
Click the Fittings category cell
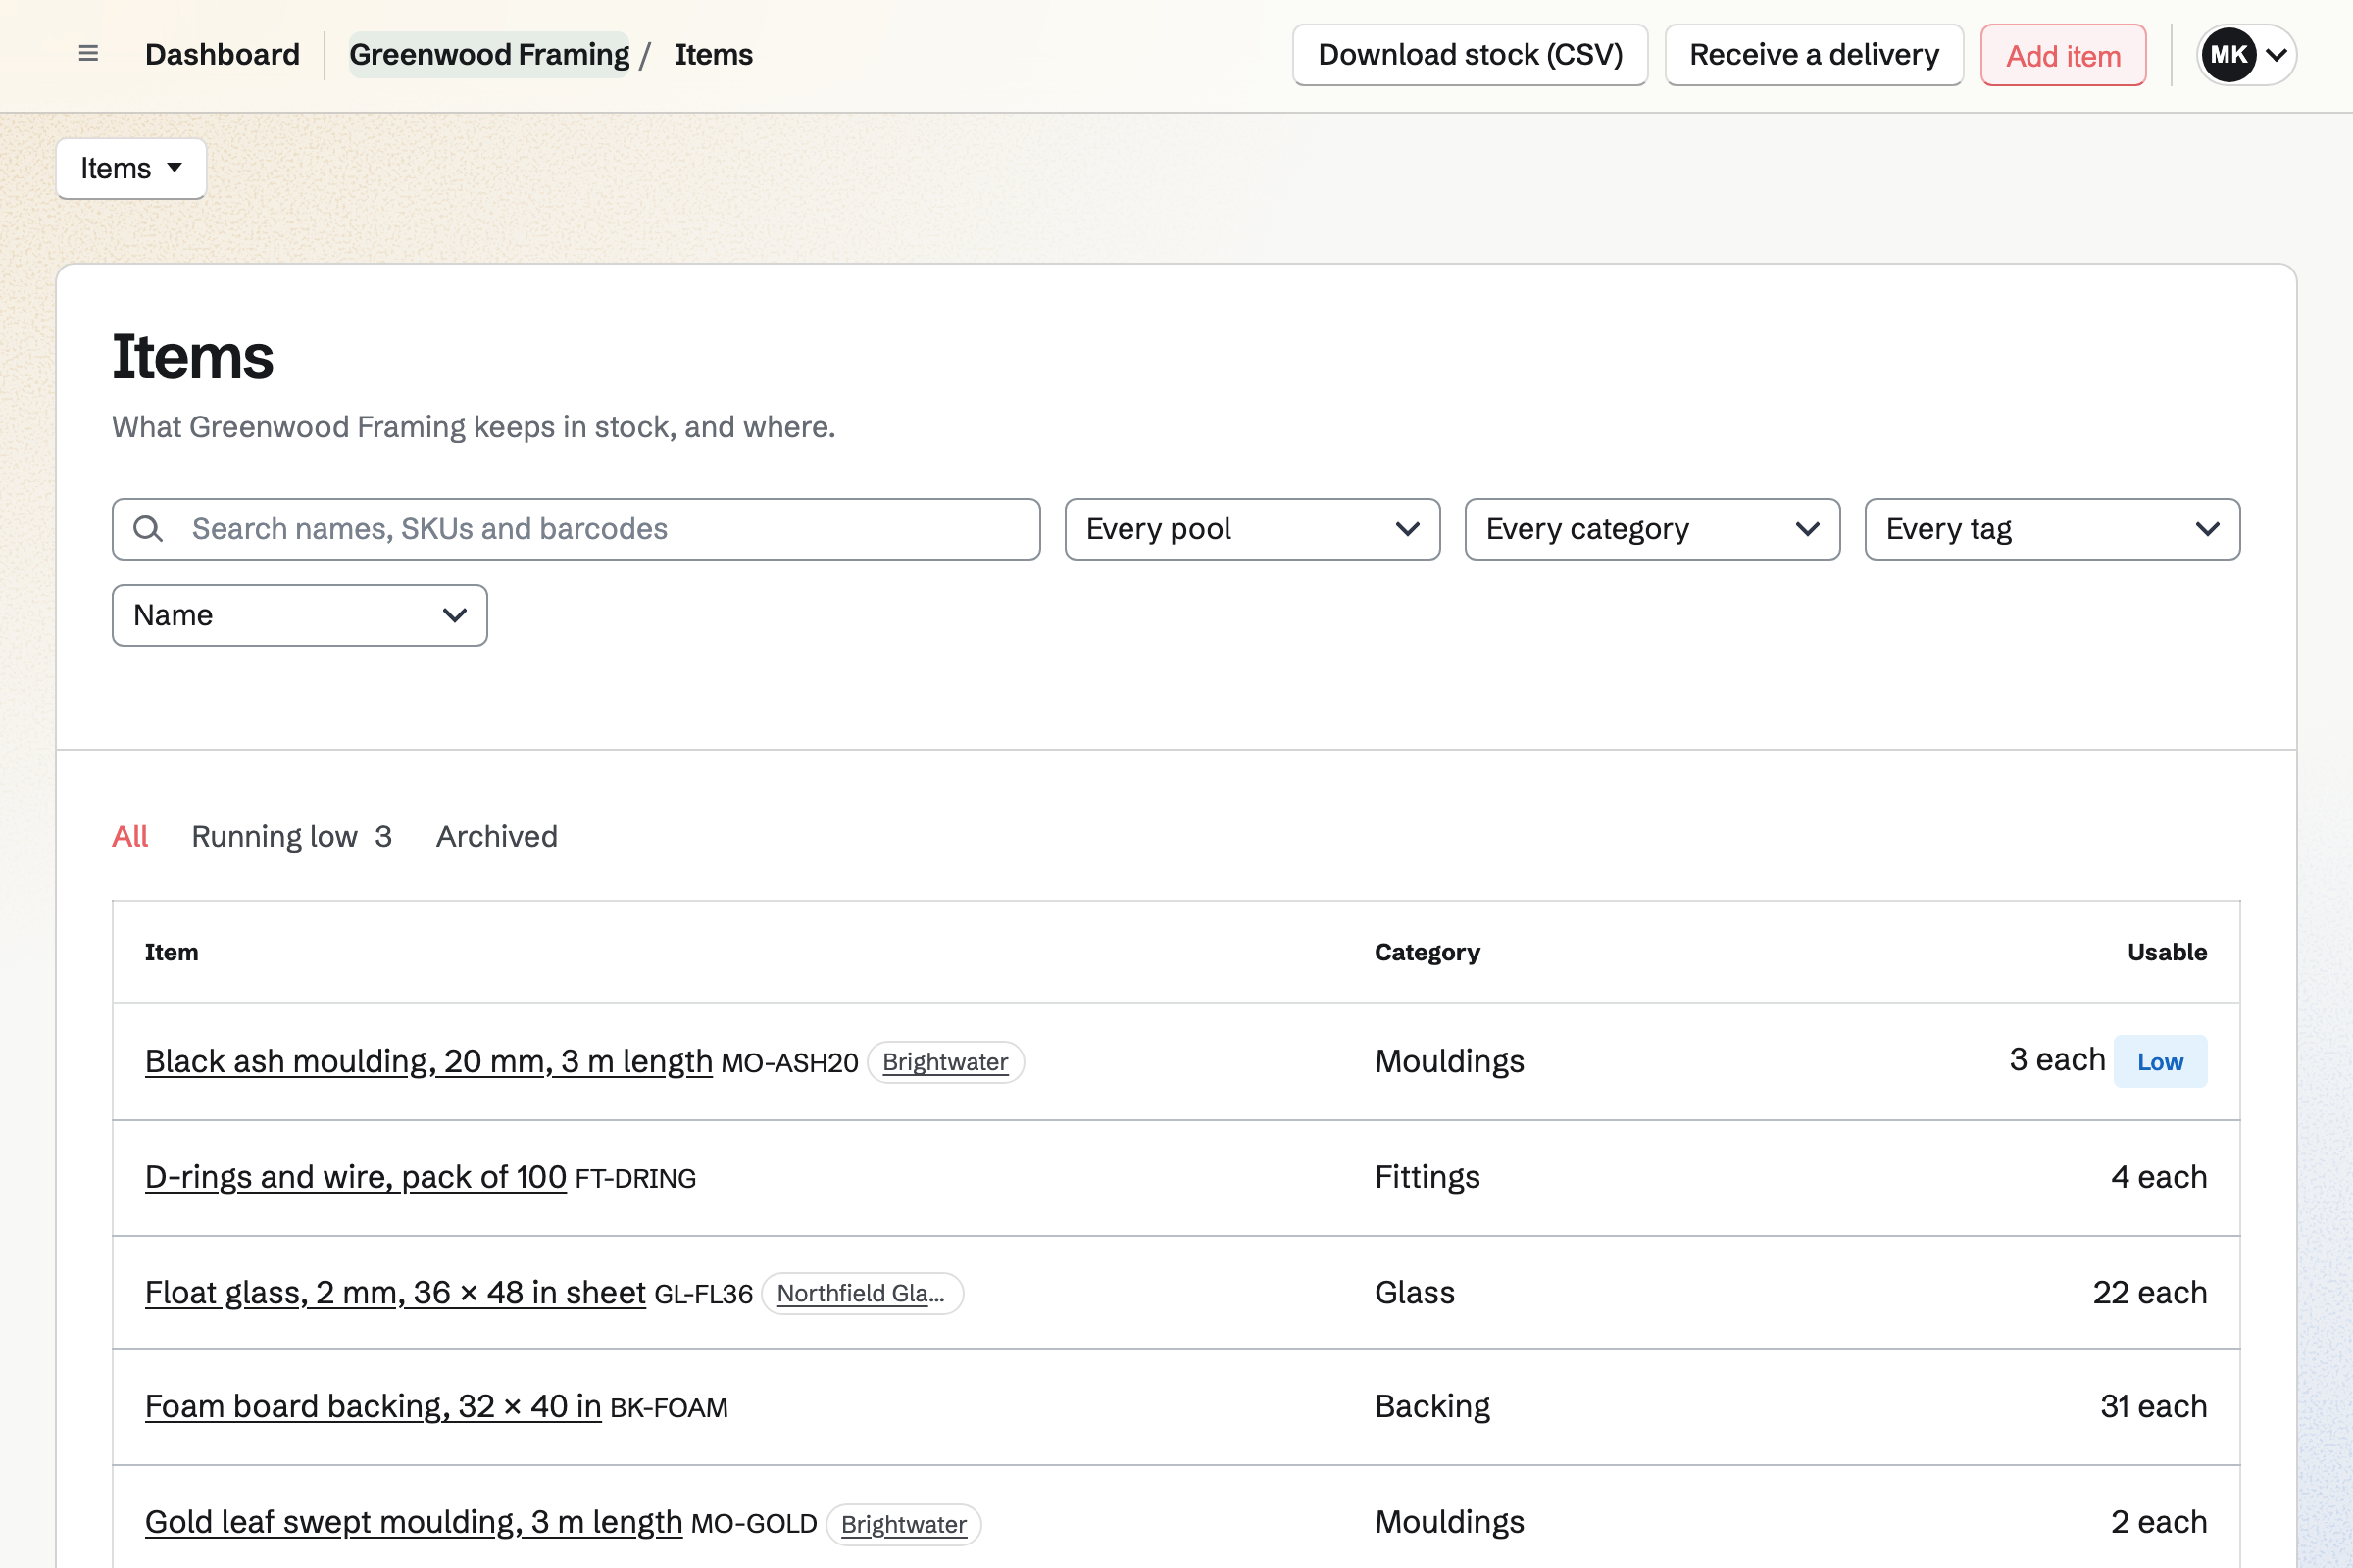click(1427, 1177)
